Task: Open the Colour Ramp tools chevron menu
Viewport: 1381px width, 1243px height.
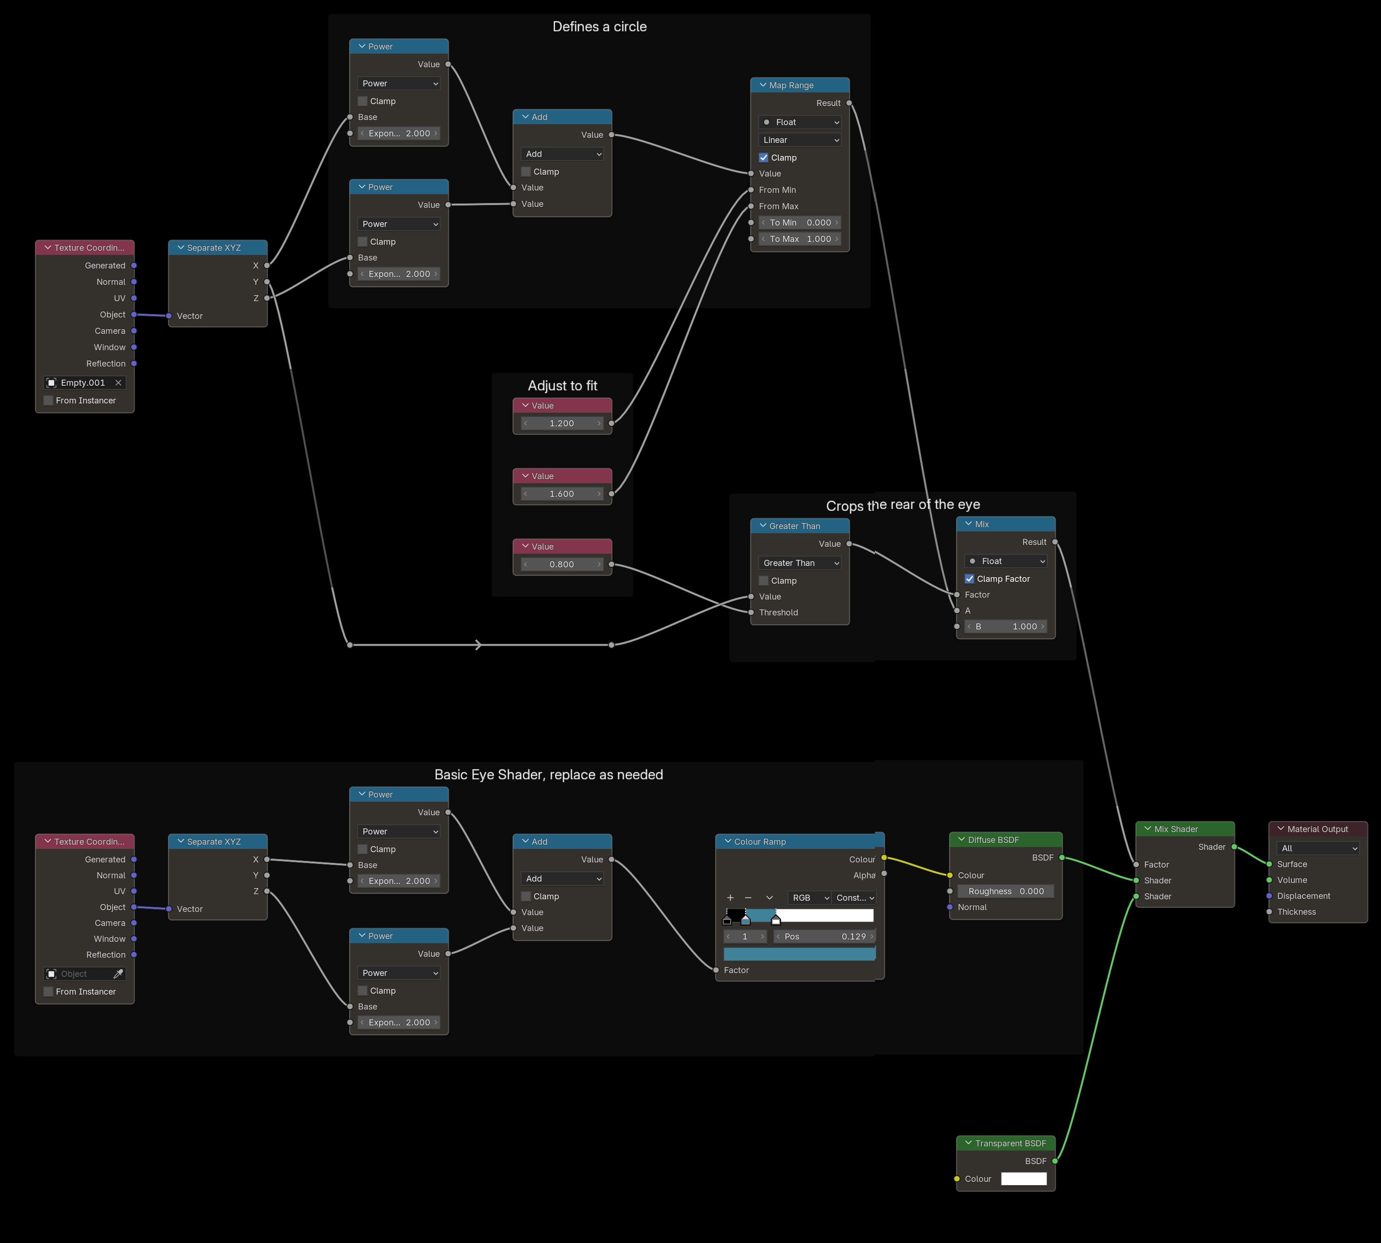Action: coord(770,897)
